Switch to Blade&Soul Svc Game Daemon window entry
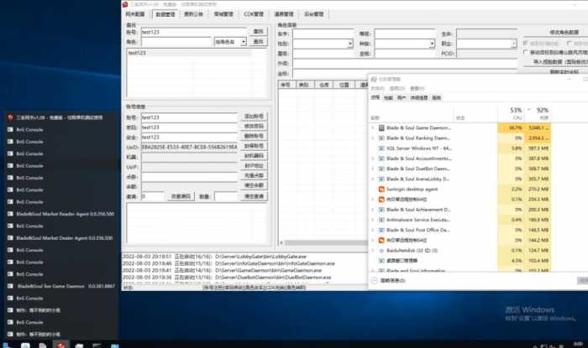 click(x=60, y=286)
